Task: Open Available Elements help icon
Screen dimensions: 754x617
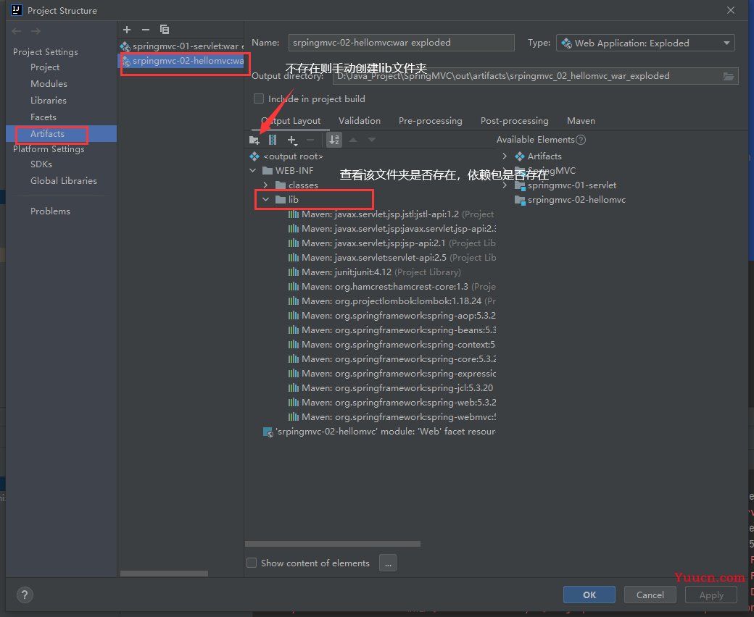Action: tap(581, 140)
